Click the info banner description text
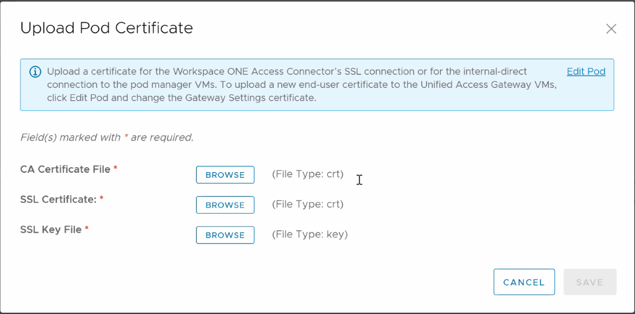This screenshot has width=635, height=314. [x=298, y=85]
